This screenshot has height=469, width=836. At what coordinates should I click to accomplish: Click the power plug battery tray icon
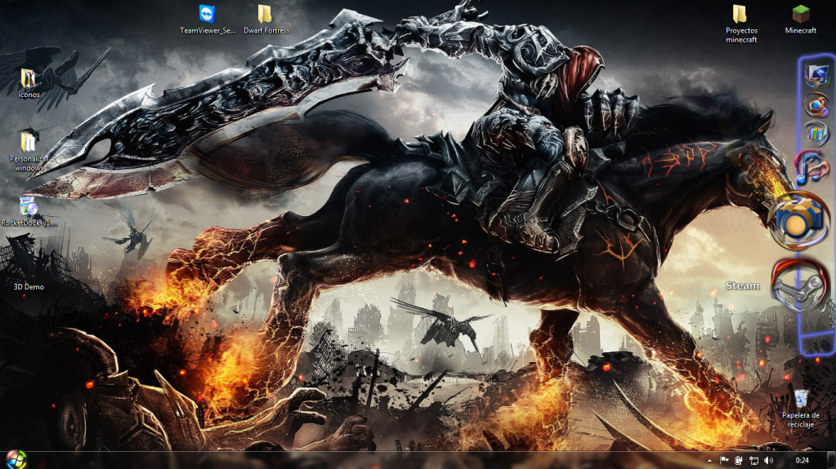point(739,461)
